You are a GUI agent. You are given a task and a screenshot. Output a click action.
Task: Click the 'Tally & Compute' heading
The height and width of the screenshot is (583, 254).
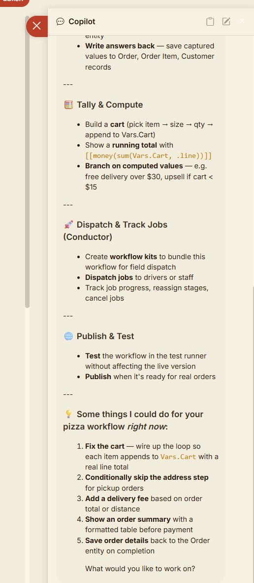tap(110, 105)
